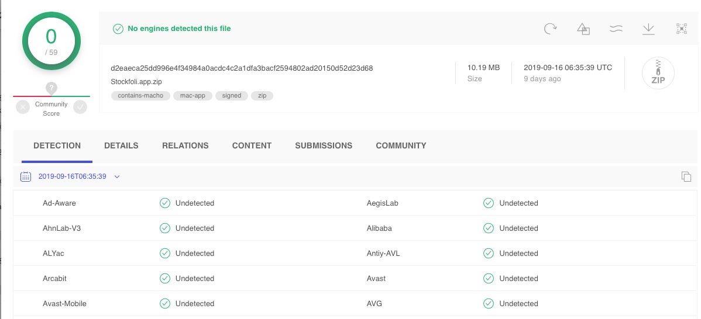
Task: Copy detection results with the copy icon
Action: coord(686,176)
